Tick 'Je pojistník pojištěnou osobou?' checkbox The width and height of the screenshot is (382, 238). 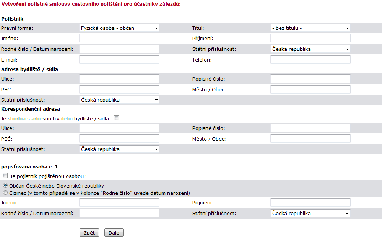pos(5,175)
